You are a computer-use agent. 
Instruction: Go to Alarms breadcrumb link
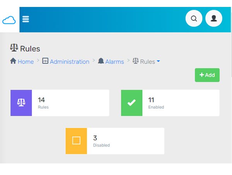(114, 62)
